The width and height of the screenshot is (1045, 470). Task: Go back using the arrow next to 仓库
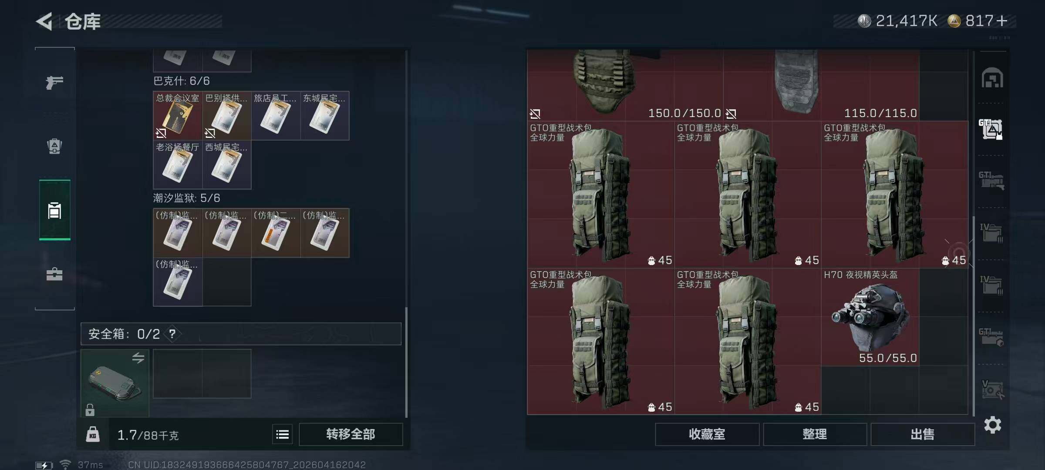pos(44,21)
